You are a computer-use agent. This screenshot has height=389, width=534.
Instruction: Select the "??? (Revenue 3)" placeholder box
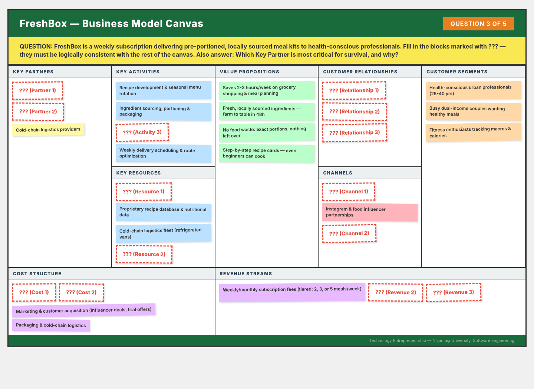pos(454,292)
